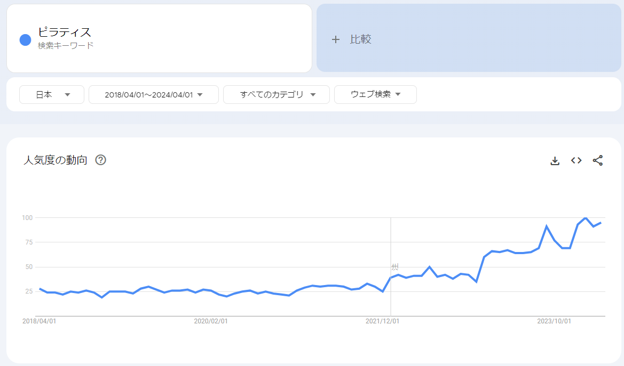Click the 比較 label text
This screenshot has height=366, width=624.
pyautogui.click(x=360, y=39)
